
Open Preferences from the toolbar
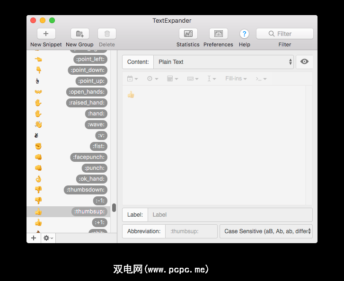pyautogui.click(x=218, y=34)
